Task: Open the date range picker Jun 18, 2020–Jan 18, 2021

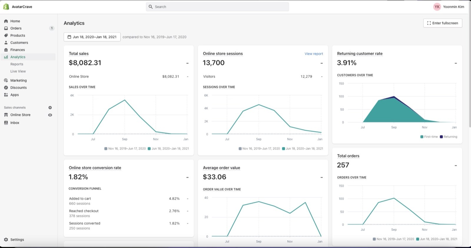Action: [92, 37]
